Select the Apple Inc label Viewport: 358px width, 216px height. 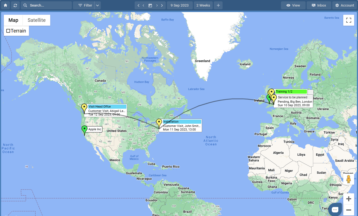95,129
